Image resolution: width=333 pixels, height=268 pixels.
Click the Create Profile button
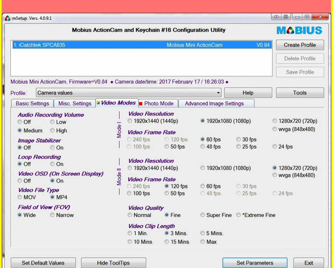299,45
